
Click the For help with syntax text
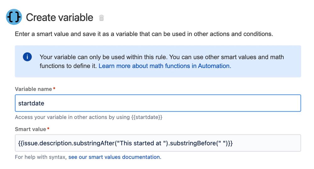coord(41,157)
